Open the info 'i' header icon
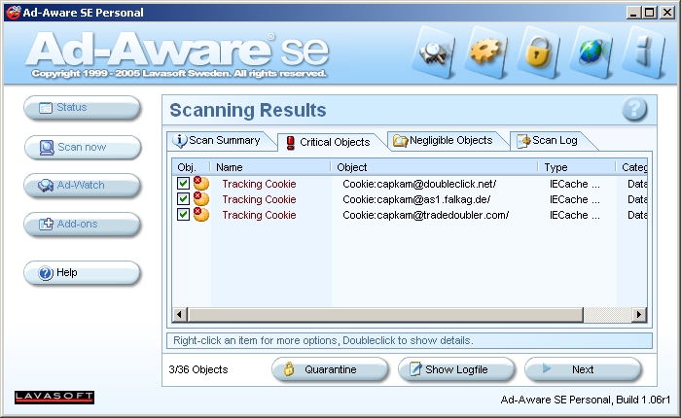Screen dimensions: 681x418 click(643, 52)
